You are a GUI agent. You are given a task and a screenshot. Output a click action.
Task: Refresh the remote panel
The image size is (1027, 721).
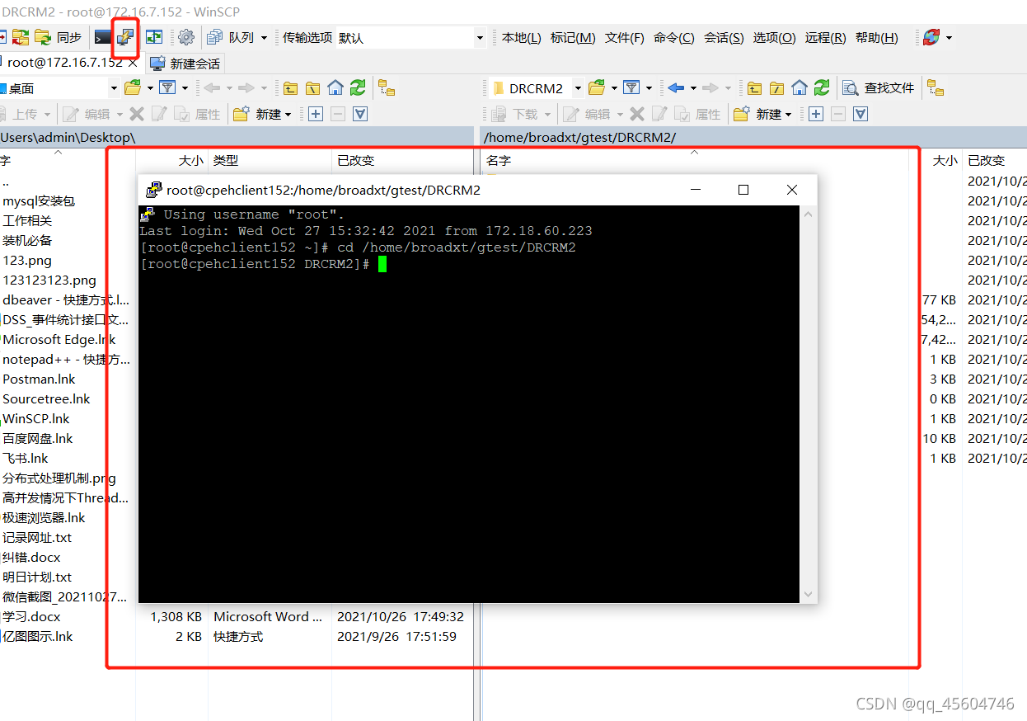821,87
